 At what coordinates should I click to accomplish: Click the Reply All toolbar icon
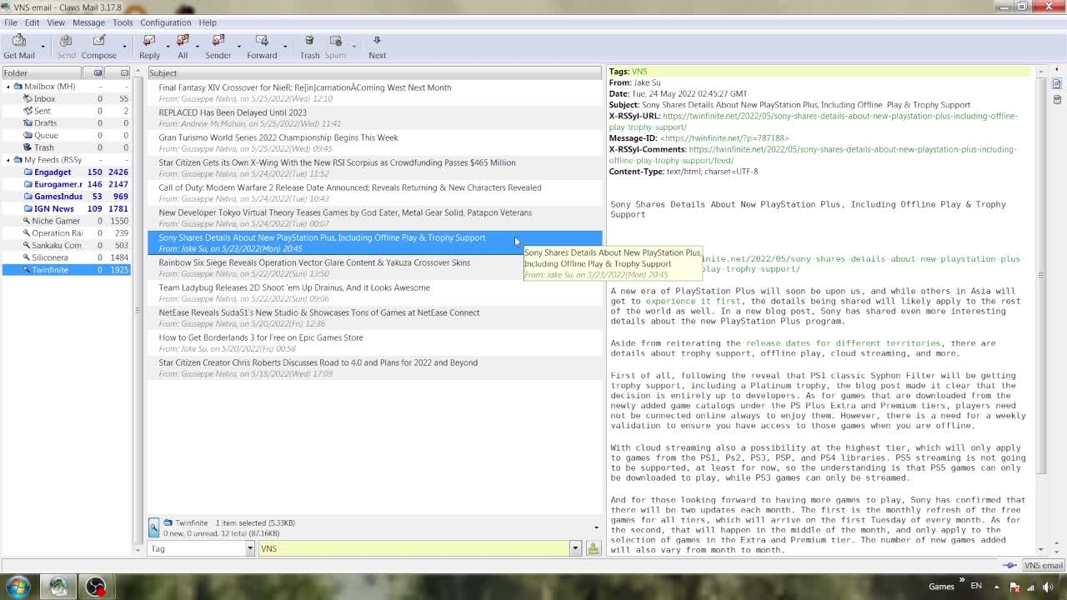(x=183, y=41)
